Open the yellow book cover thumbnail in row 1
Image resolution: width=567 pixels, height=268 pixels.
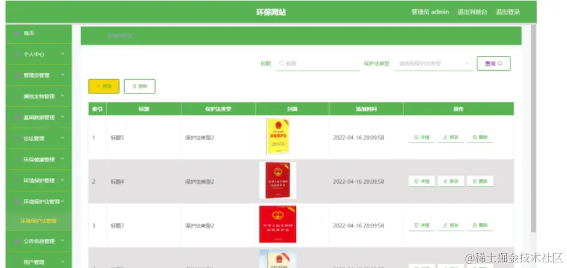click(x=278, y=136)
